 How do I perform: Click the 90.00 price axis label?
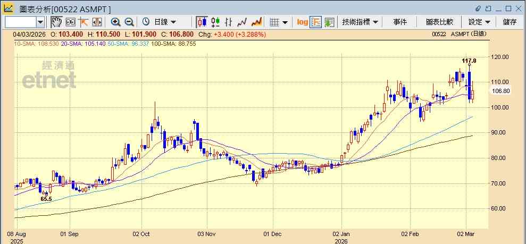tap(499, 133)
